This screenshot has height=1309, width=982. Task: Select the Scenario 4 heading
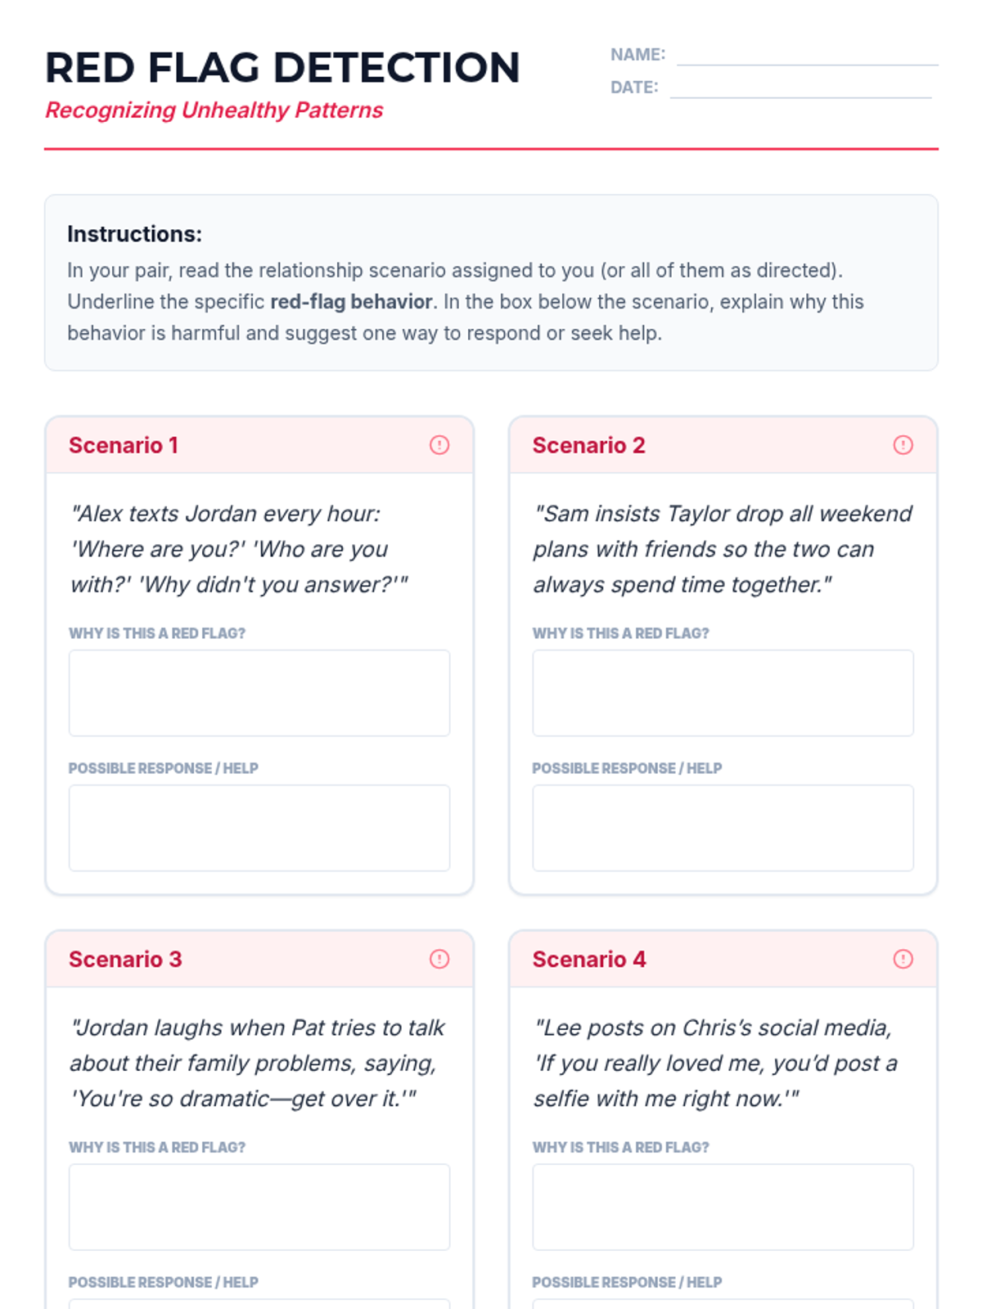click(x=589, y=959)
